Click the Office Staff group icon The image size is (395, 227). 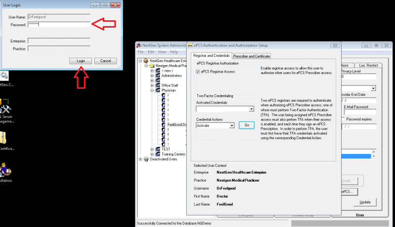(158, 85)
